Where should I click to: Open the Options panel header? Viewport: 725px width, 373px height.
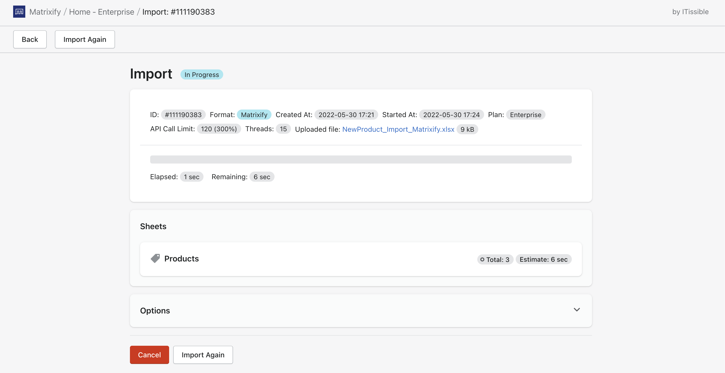pos(155,310)
